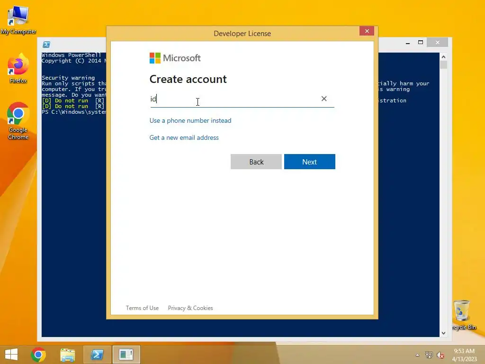
Task: Open the network status tray icon
Action: point(429,355)
